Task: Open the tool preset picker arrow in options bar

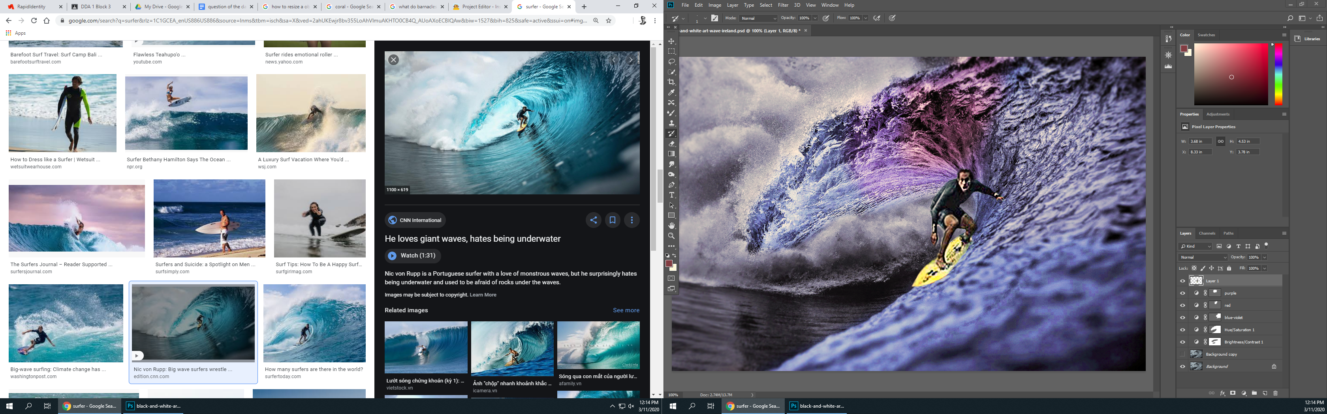Action: tap(684, 18)
